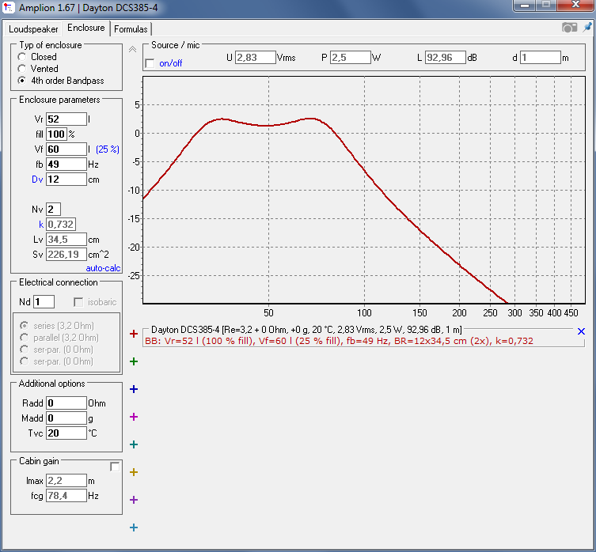Screen dimensions: 596x552
Task: Open the Formulas tab
Action: pyautogui.click(x=131, y=29)
